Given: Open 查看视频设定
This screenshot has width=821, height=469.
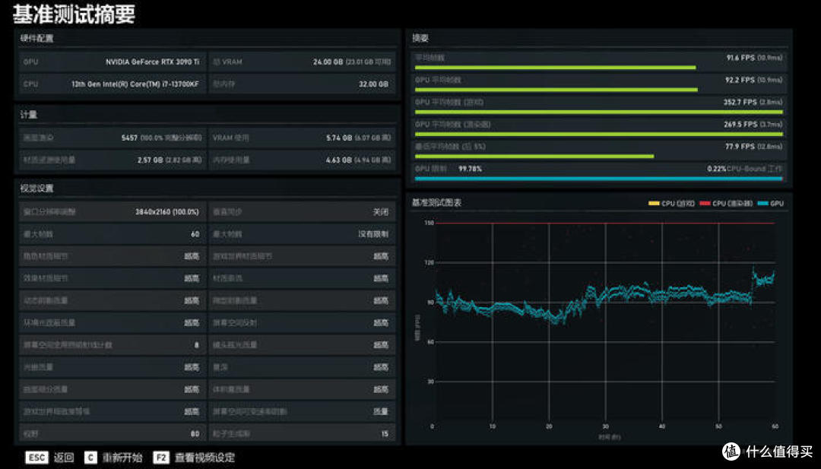Looking at the screenshot, I should click(x=204, y=458).
